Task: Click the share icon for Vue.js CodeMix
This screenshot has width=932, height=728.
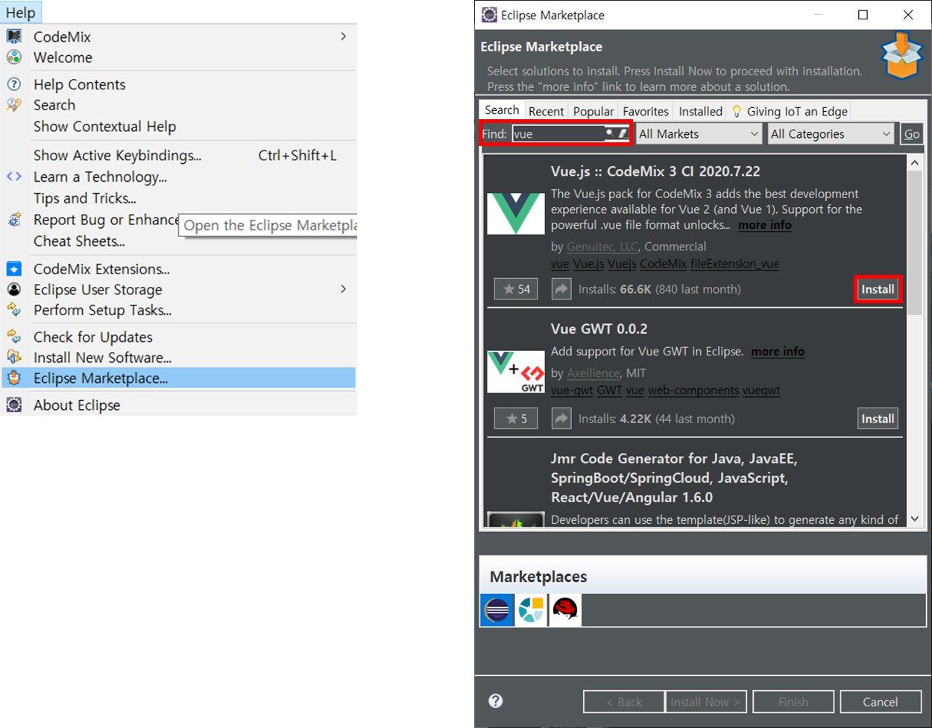Action: coord(561,289)
